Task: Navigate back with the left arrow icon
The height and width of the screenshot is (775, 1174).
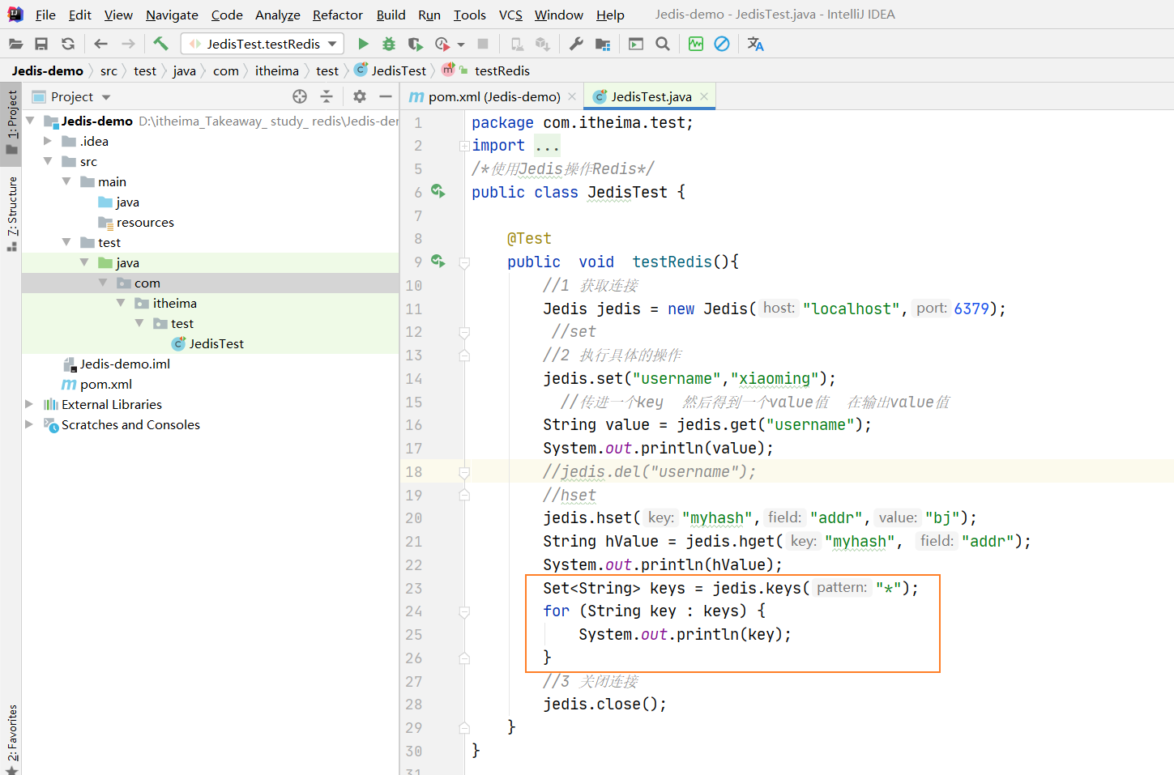Action: [100, 44]
